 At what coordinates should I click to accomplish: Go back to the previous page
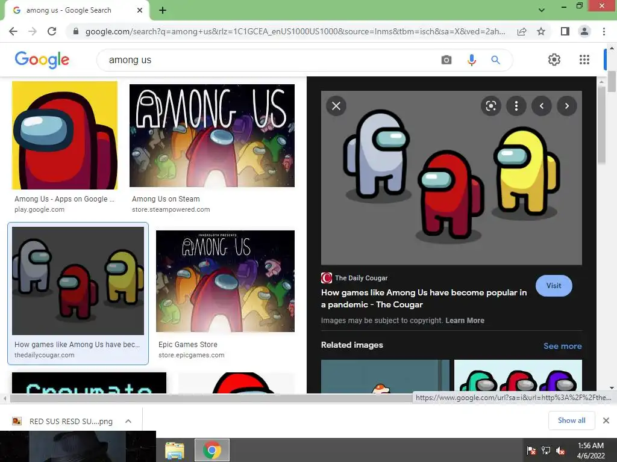[x=13, y=31]
